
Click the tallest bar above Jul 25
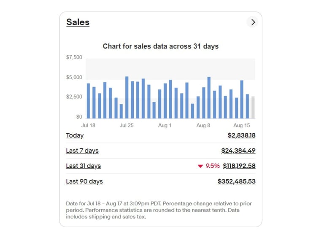(127, 98)
